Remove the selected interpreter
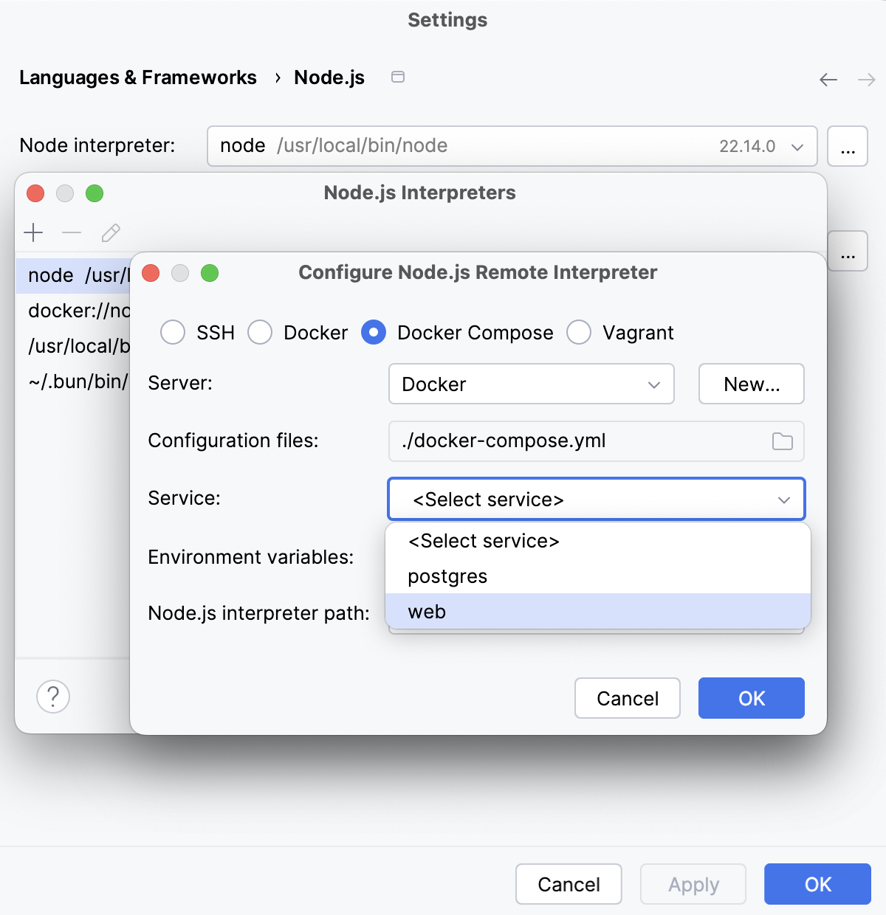Viewport: 886px width, 915px height. pos(72,232)
